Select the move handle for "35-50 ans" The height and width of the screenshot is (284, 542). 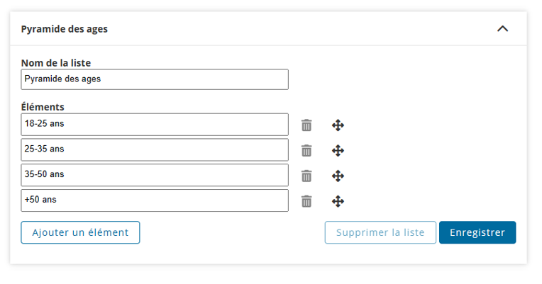point(338,176)
